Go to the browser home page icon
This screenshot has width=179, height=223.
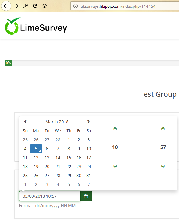pos(45,6)
